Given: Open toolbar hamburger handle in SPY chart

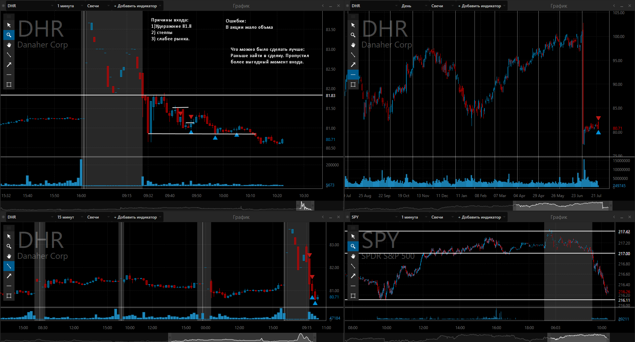Looking at the screenshot, I should click(x=353, y=227).
